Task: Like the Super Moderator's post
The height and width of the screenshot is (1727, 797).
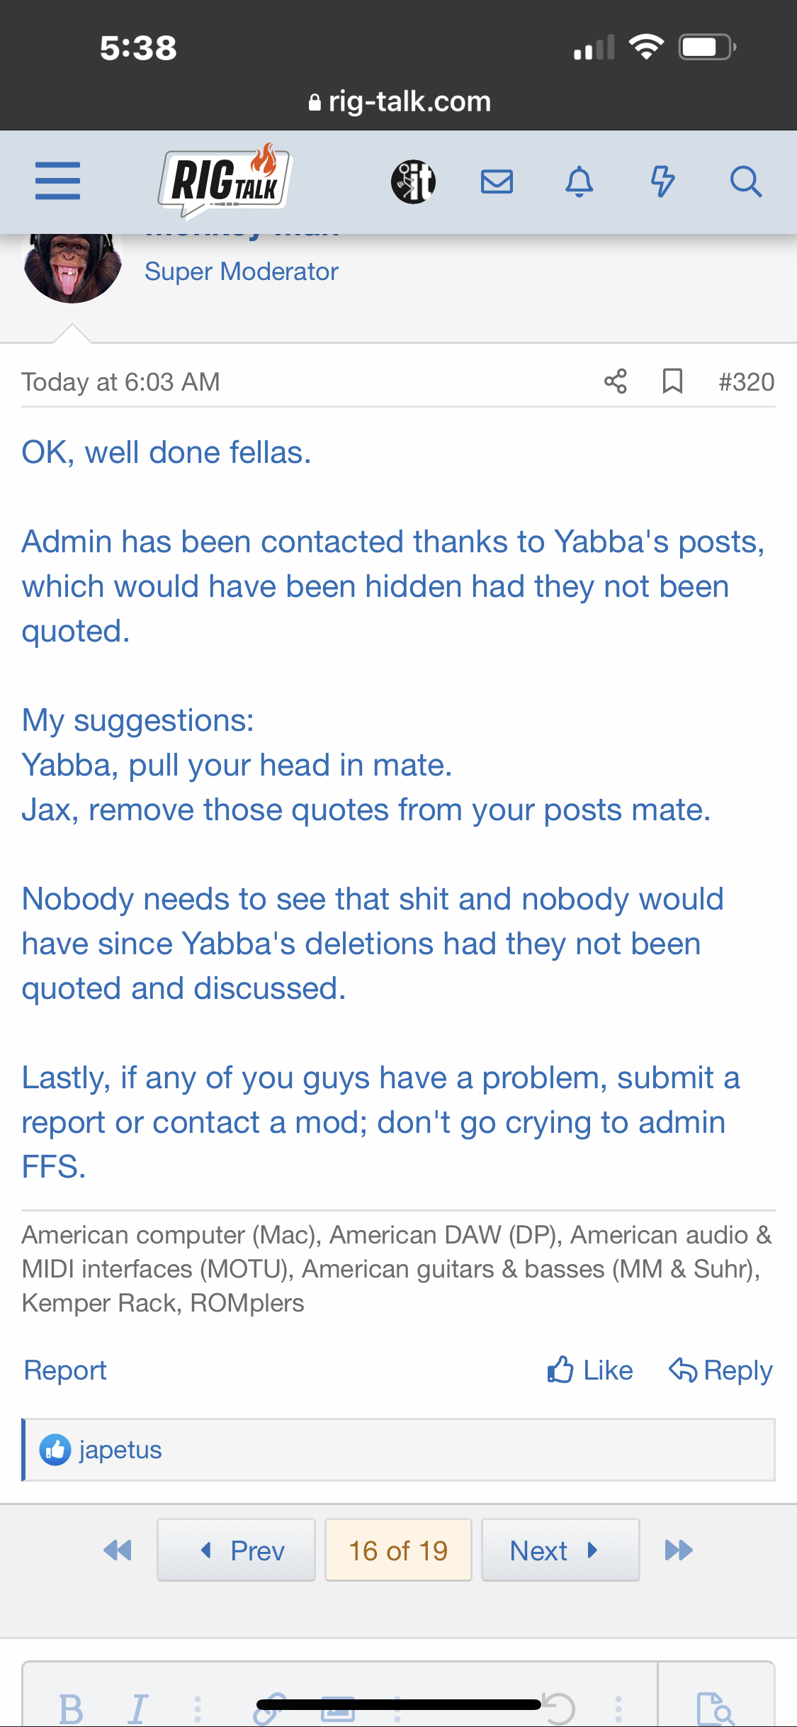Action: point(590,1370)
